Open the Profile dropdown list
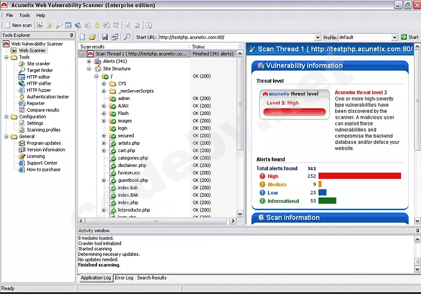Image resolution: width=421 pixels, height=294 pixels. coord(394,38)
